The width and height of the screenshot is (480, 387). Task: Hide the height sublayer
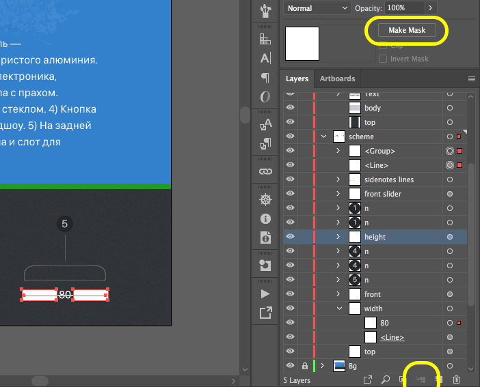tap(290, 236)
